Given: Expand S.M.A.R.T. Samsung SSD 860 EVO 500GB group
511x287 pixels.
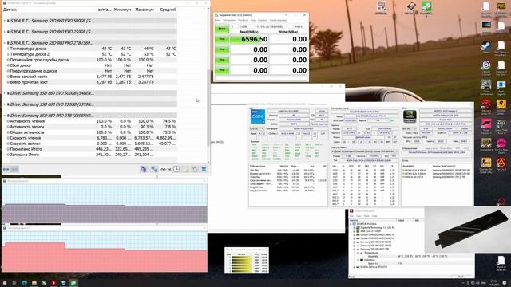Looking at the screenshot, I should [5, 21].
